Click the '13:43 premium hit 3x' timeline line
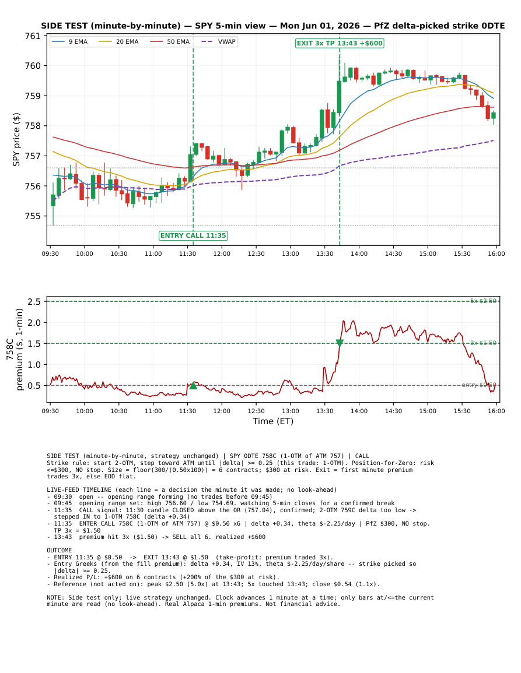This screenshot has height=673, width=521. [156, 537]
